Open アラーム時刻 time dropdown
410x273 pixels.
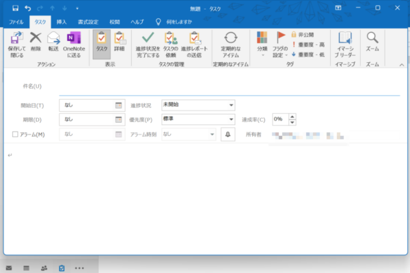coord(212,134)
